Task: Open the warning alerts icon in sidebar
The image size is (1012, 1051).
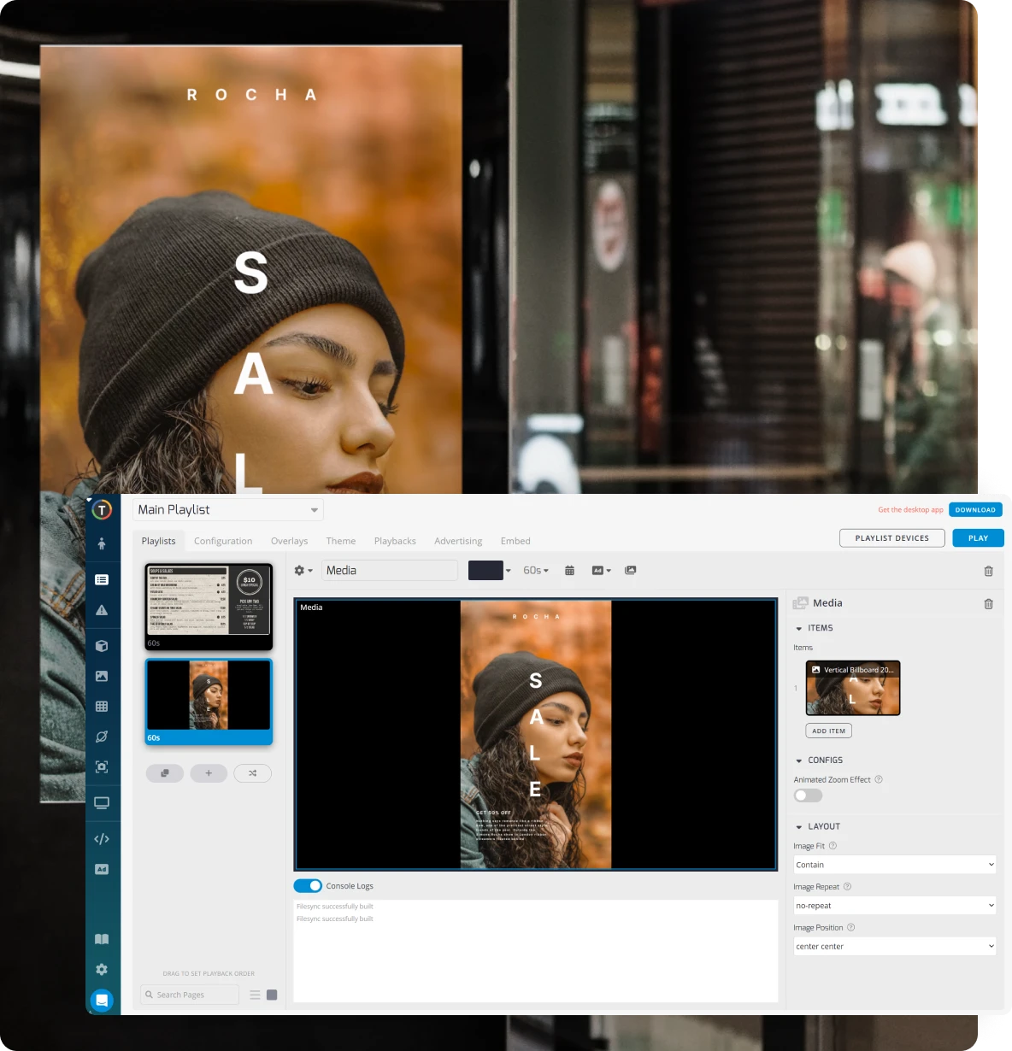Action: coord(102,610)
